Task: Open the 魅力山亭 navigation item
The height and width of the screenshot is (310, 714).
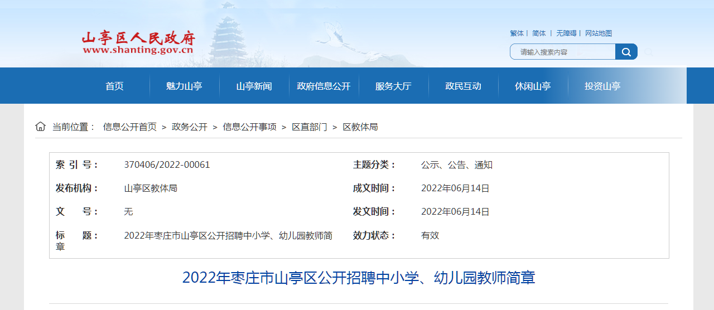Action: click(184, 86)
